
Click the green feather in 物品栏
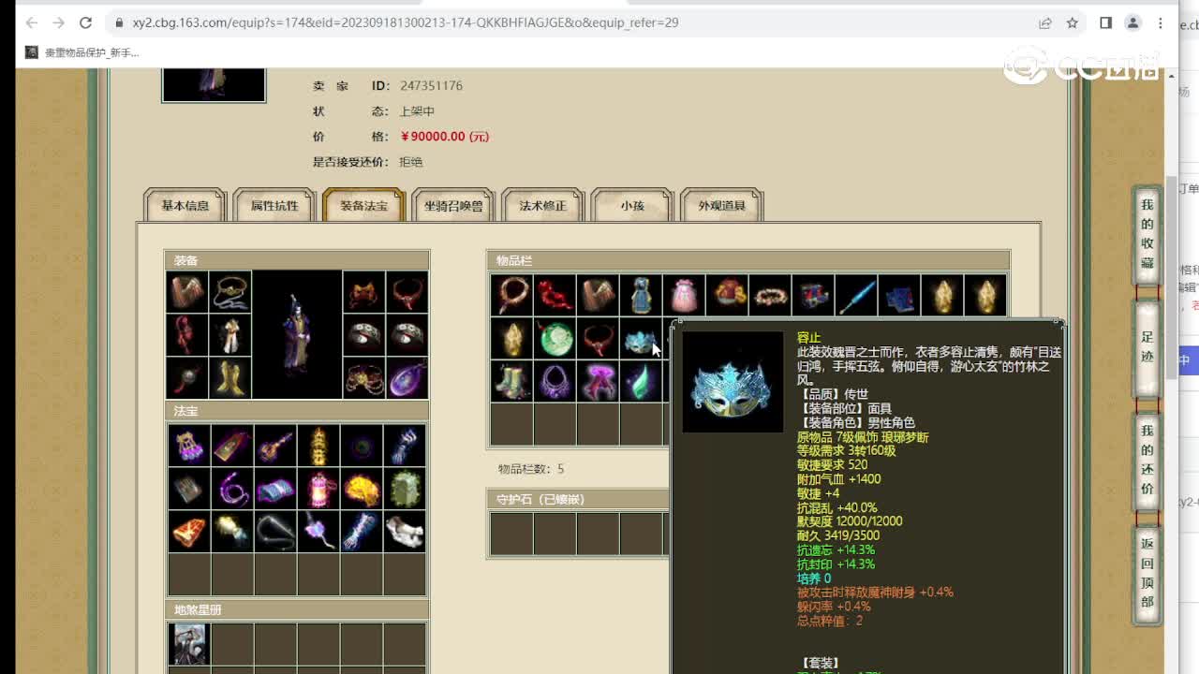(x=642, y=381)
